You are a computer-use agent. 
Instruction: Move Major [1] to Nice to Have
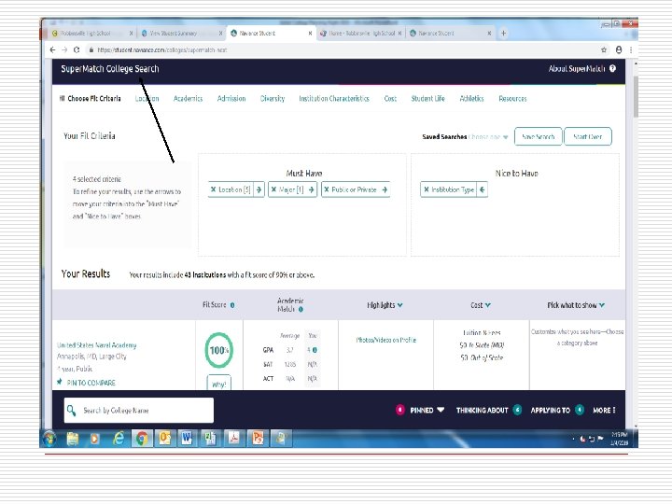tap(312, 189)
